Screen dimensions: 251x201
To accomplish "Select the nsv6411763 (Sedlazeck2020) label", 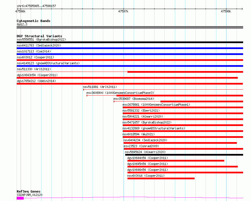I will 39,45.
